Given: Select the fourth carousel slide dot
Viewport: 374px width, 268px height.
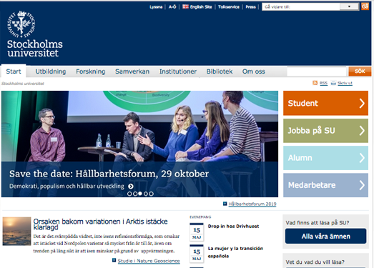Looking at the screenshot, I should click(x=146, y=194).
